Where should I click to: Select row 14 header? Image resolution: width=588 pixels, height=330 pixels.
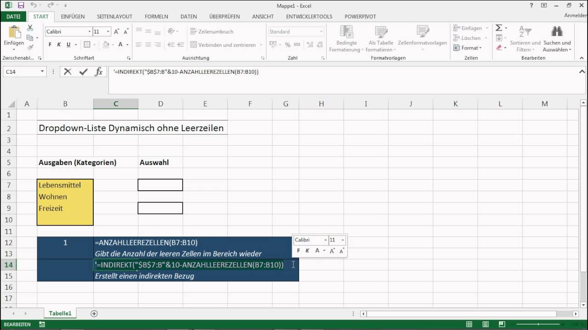pos(9,265)
